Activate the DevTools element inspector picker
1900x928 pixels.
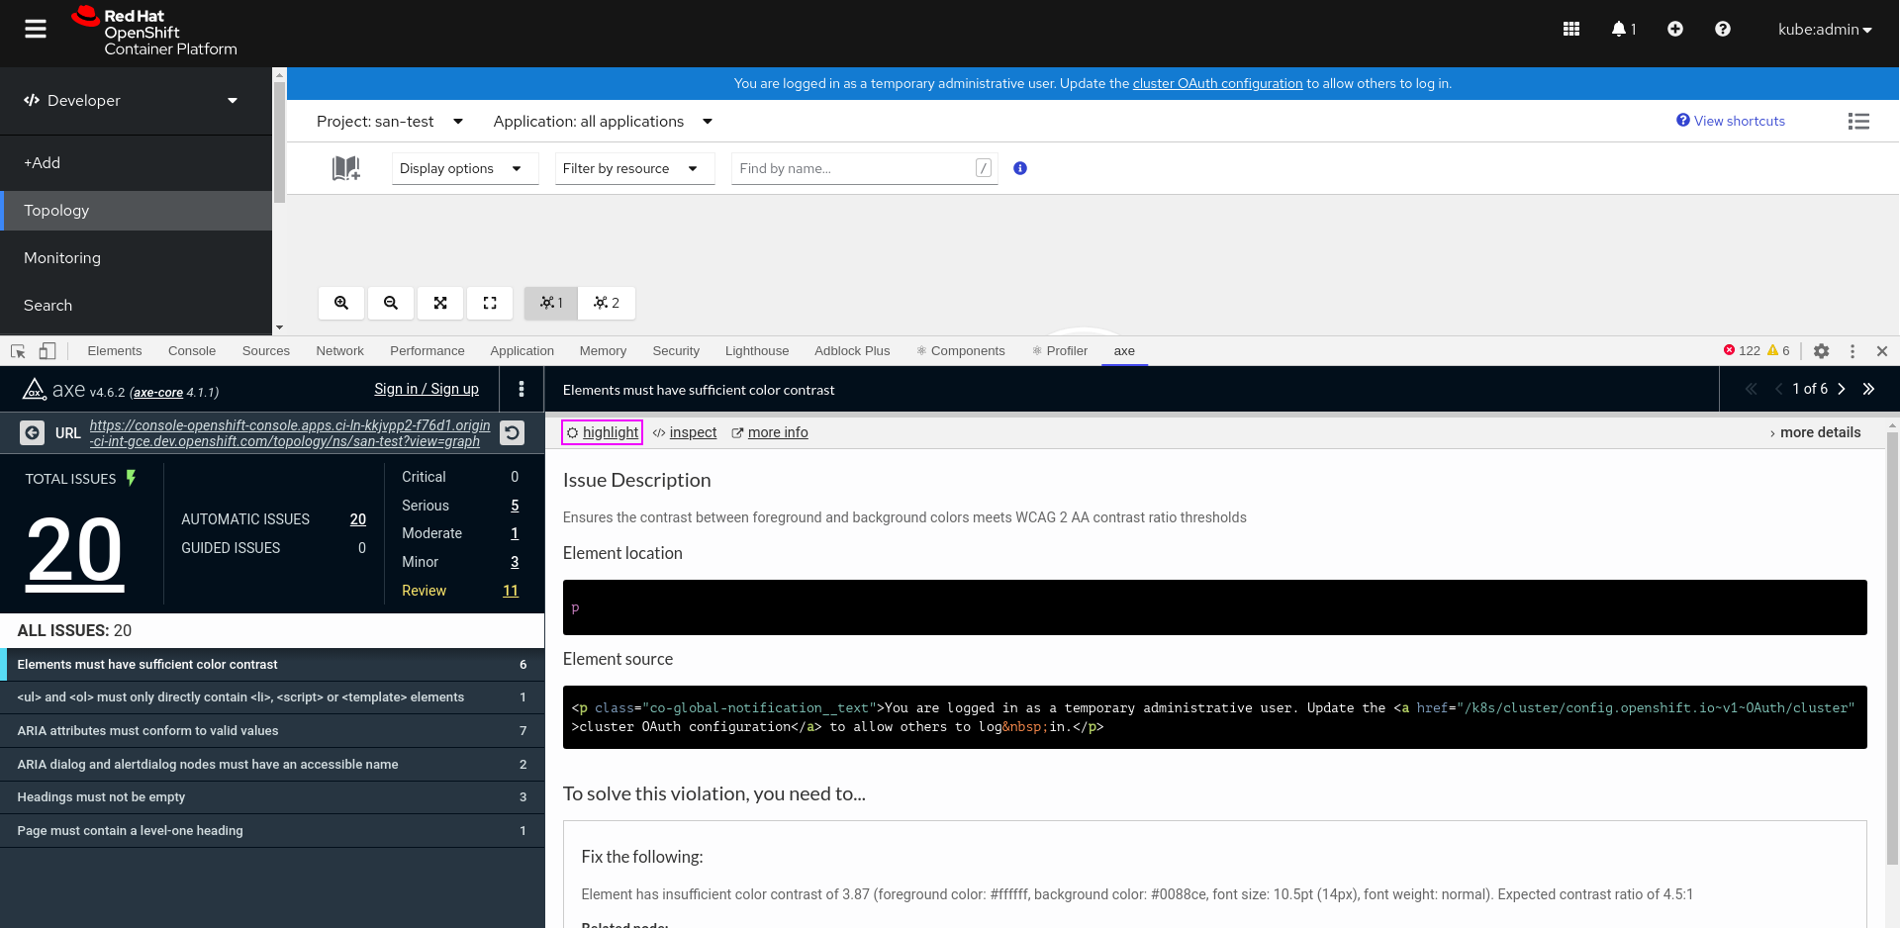click(18, 351)
